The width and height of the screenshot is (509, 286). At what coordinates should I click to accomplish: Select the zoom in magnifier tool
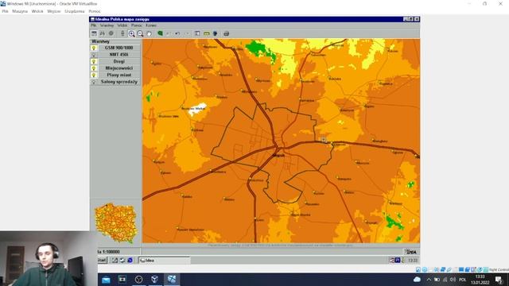click(131, 33)
